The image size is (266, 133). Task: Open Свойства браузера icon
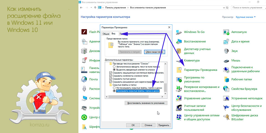[226, 89]
